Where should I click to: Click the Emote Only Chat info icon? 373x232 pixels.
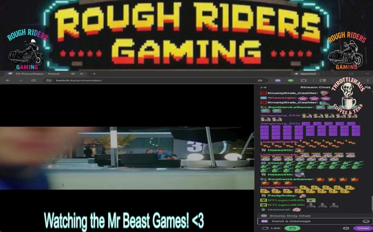tap(264, 216)
